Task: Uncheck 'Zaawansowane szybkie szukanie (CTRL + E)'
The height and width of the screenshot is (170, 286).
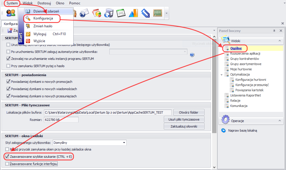Action: pyautogui.click(x=7, y=157)
